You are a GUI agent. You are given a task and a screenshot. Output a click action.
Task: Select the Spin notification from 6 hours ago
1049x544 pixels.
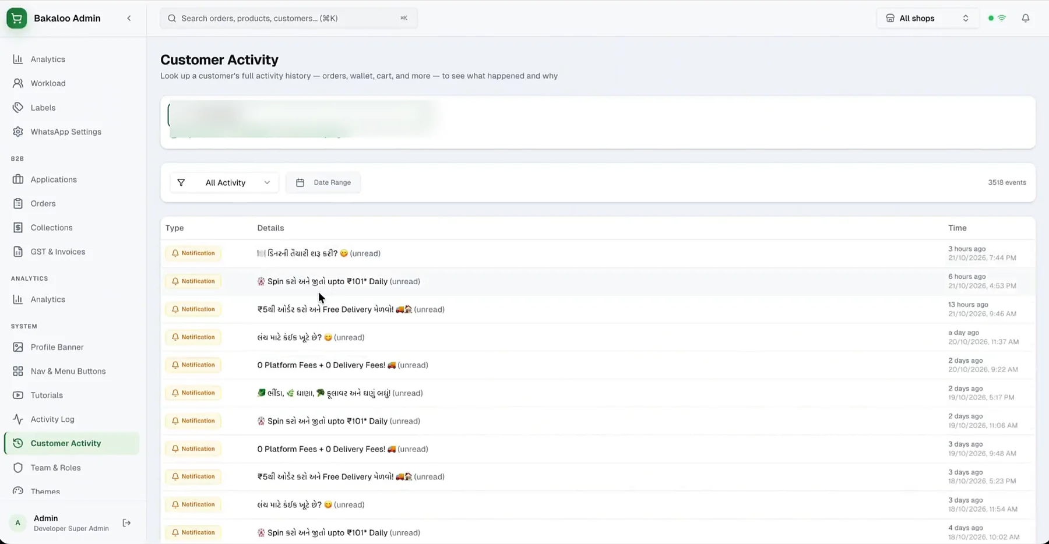tap(598, 281)
